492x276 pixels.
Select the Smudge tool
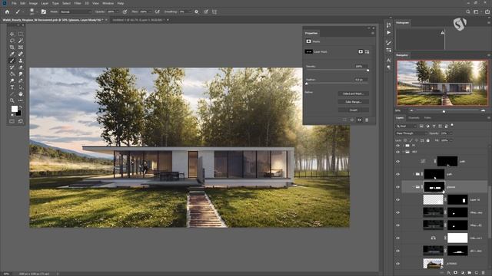(21, 74)
